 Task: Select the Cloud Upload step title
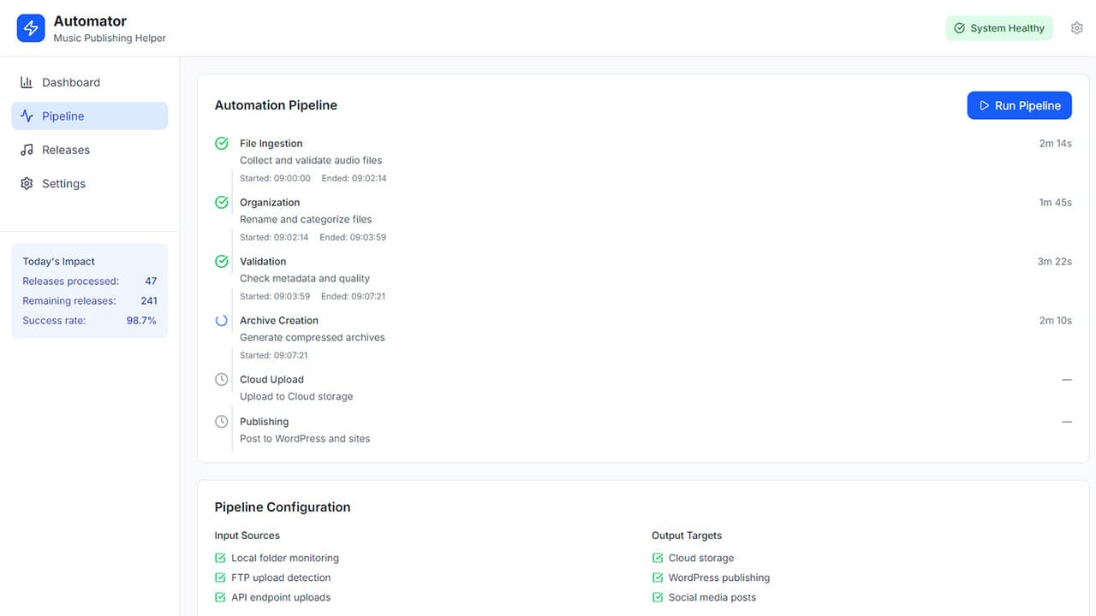(272, 380)
